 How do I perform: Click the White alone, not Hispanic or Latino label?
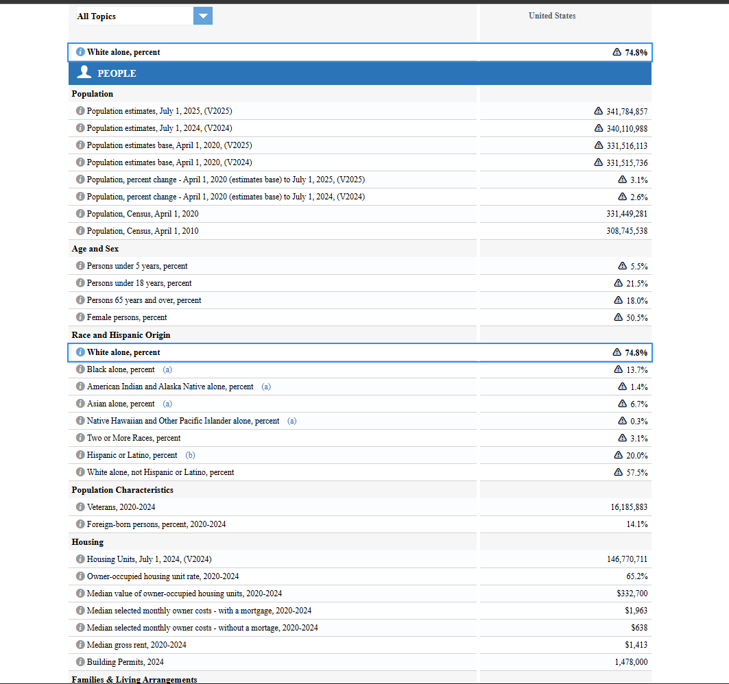pyautogui.click(x=160, y=472)
